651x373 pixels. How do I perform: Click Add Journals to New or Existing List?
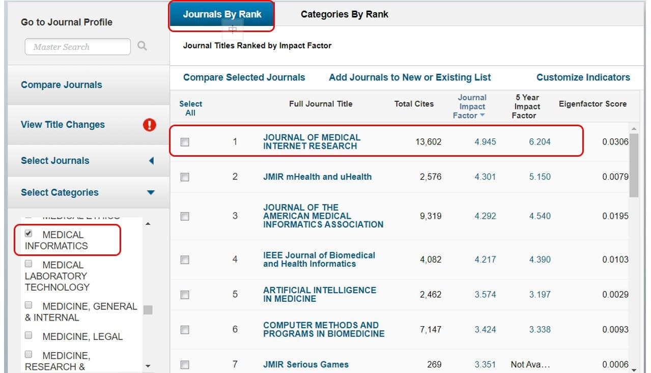coord(410,77)
